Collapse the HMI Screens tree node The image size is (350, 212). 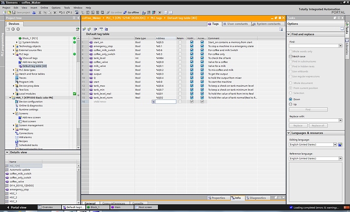[13, 114]
